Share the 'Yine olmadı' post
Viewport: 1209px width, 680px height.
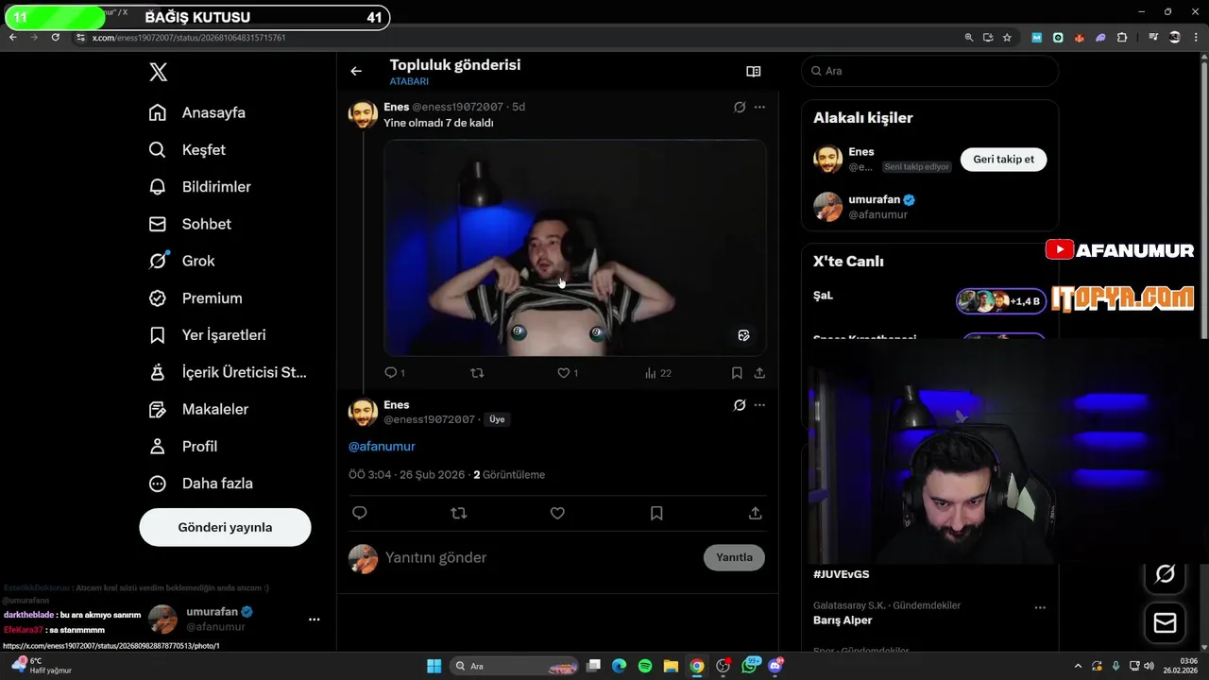coord(759,373)
